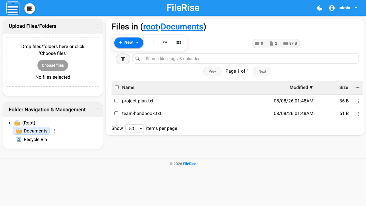Image resolution: width=366 pixels, height=206 pixels.
Task: Toggle the sidebar panel layout icon
Action: pyautogui.click(x=30, y=9)
